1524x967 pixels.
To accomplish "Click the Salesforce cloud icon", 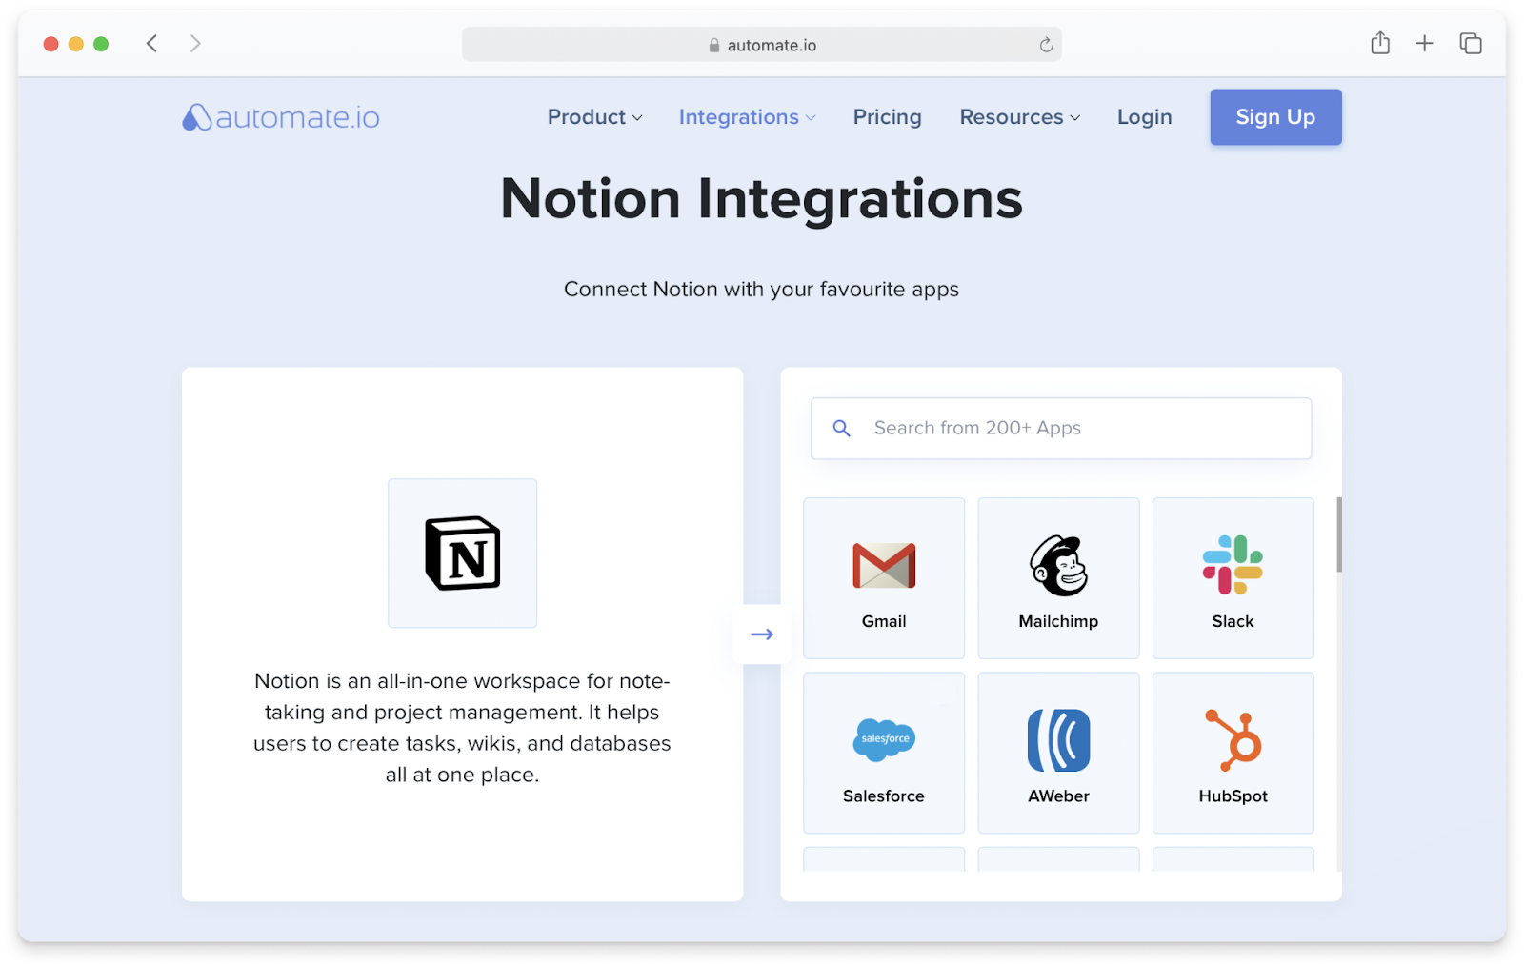I will (x=884, y=739).
